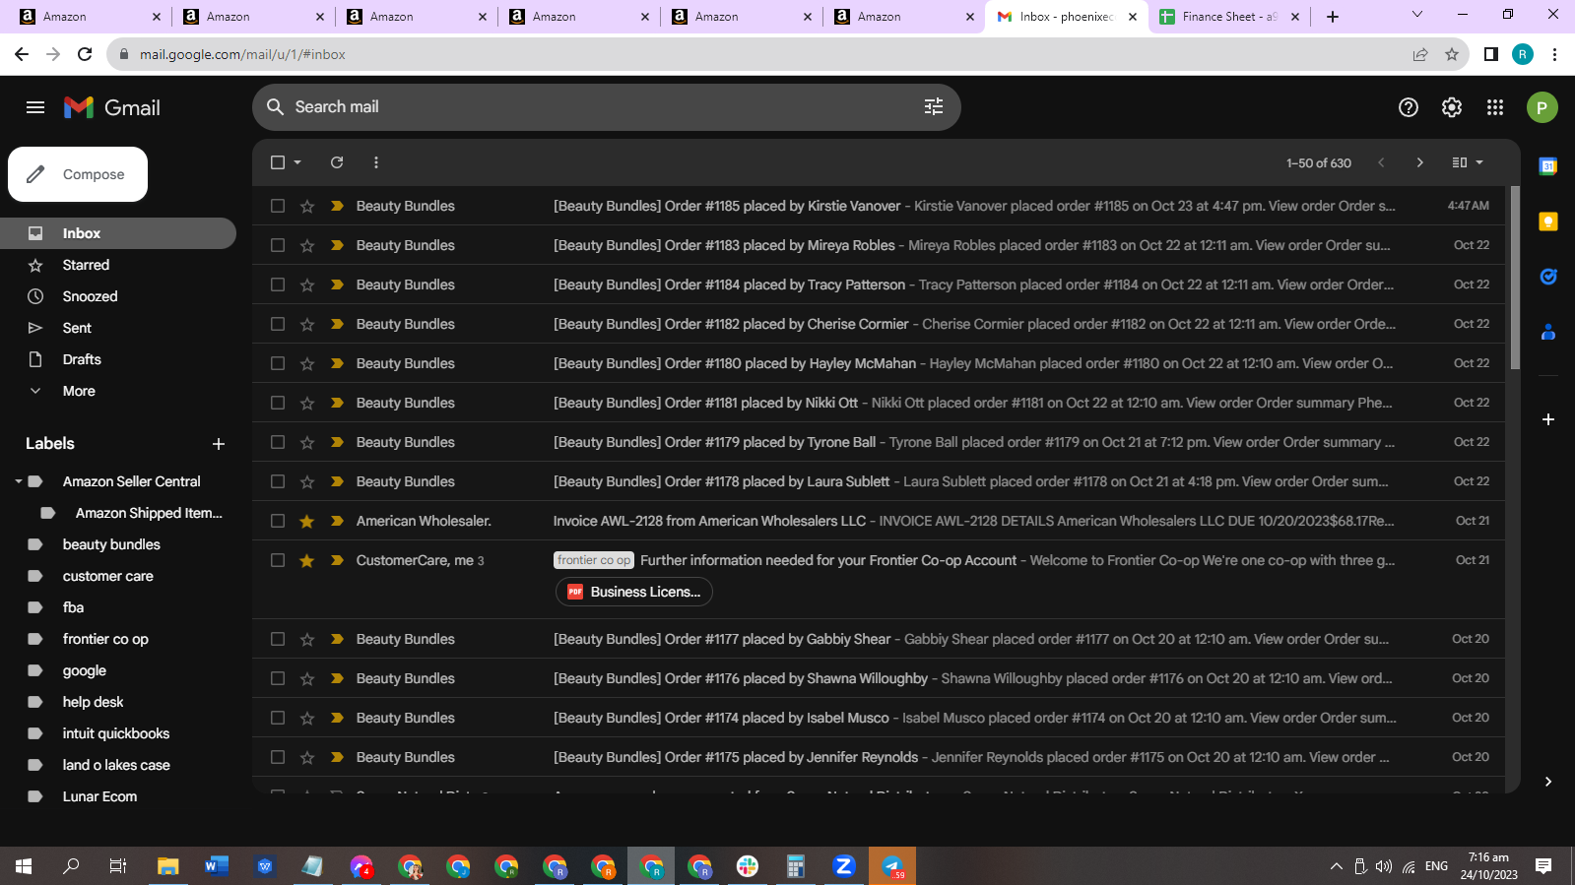Screen dimensions: 1575x885
Task: Go to the next page of emails
Action: tap(1419, 162)
